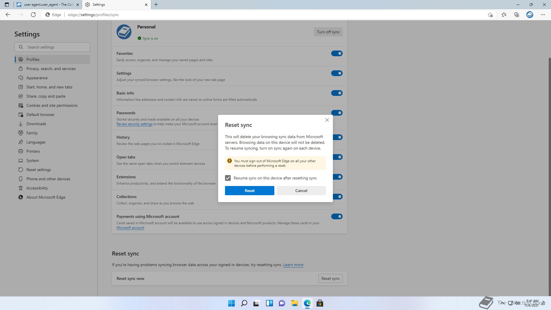Click the Settings tab
The width and height of the screenshot is (551, 310).
pyautogui.click(x=116, y=5)
